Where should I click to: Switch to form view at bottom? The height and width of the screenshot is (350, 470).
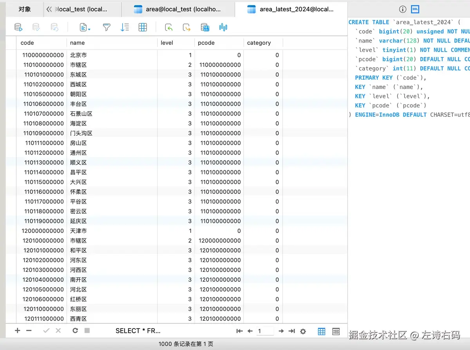click(336, 331)
